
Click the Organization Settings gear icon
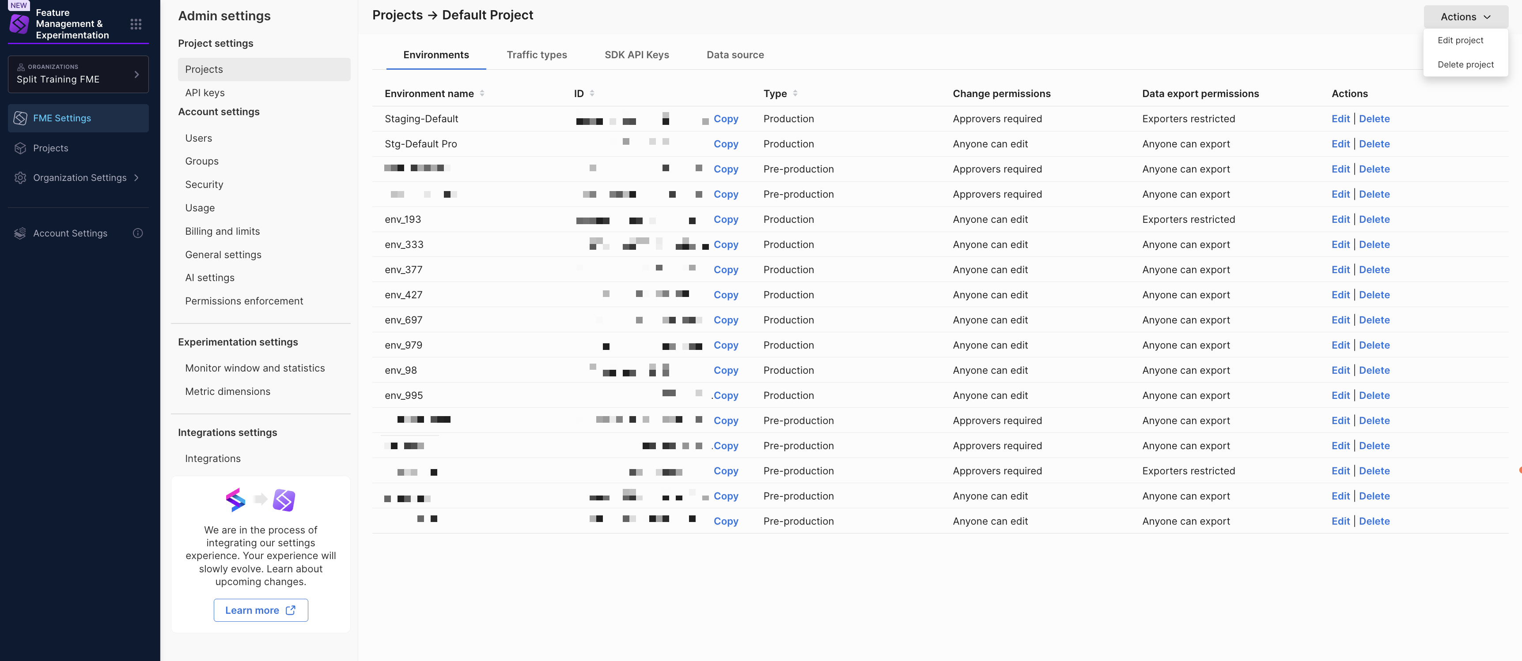20,178
